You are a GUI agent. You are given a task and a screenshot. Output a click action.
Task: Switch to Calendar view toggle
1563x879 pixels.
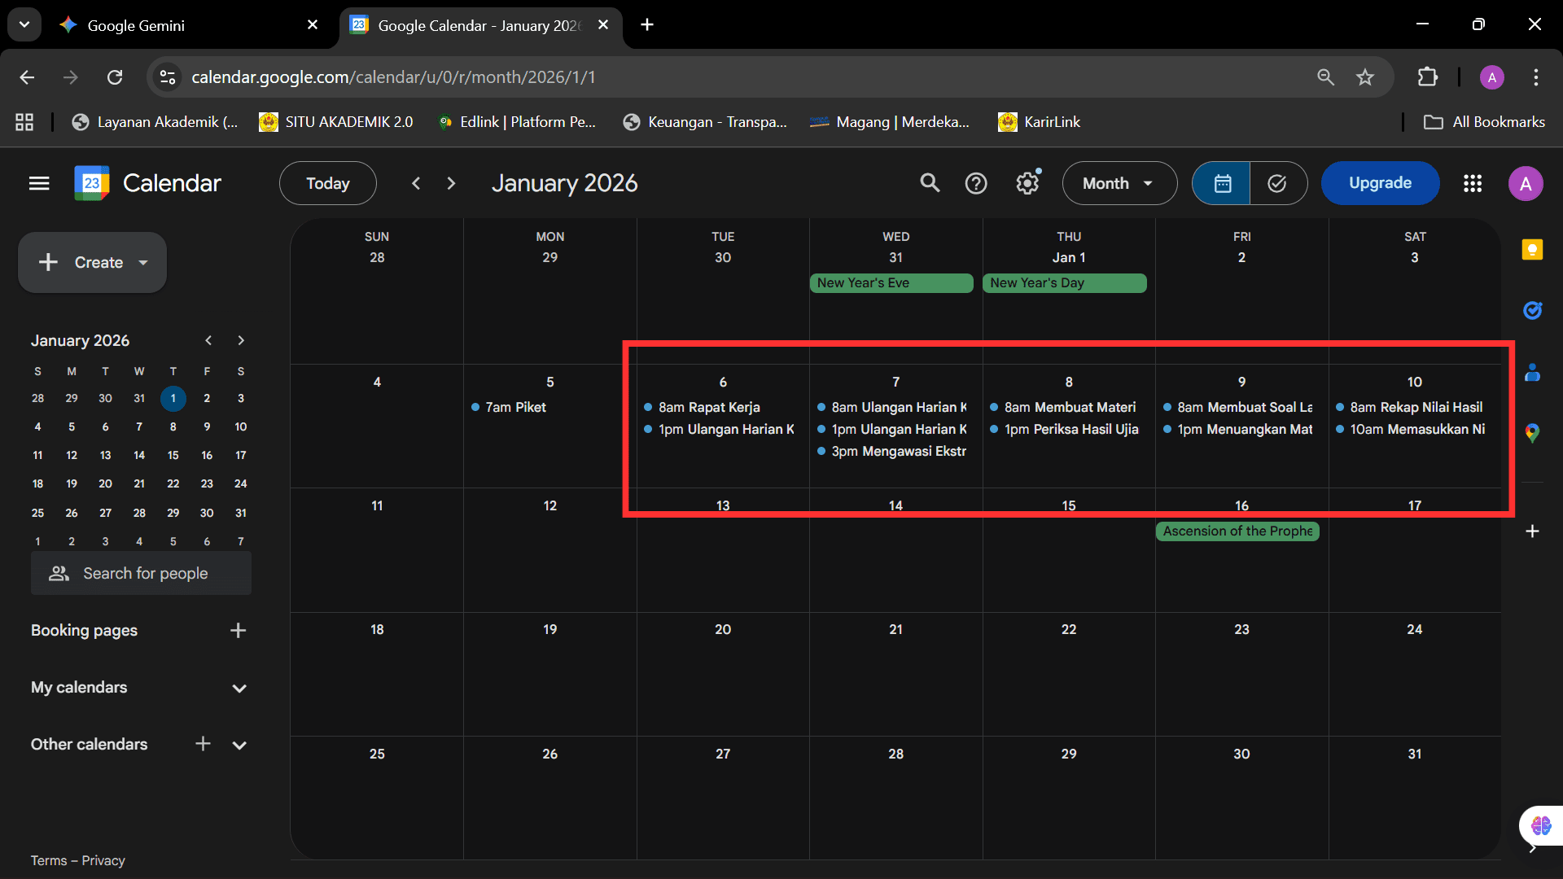tap(1222, 183)
